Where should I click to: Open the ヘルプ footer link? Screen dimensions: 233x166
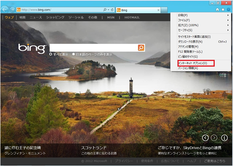[191, 161]
